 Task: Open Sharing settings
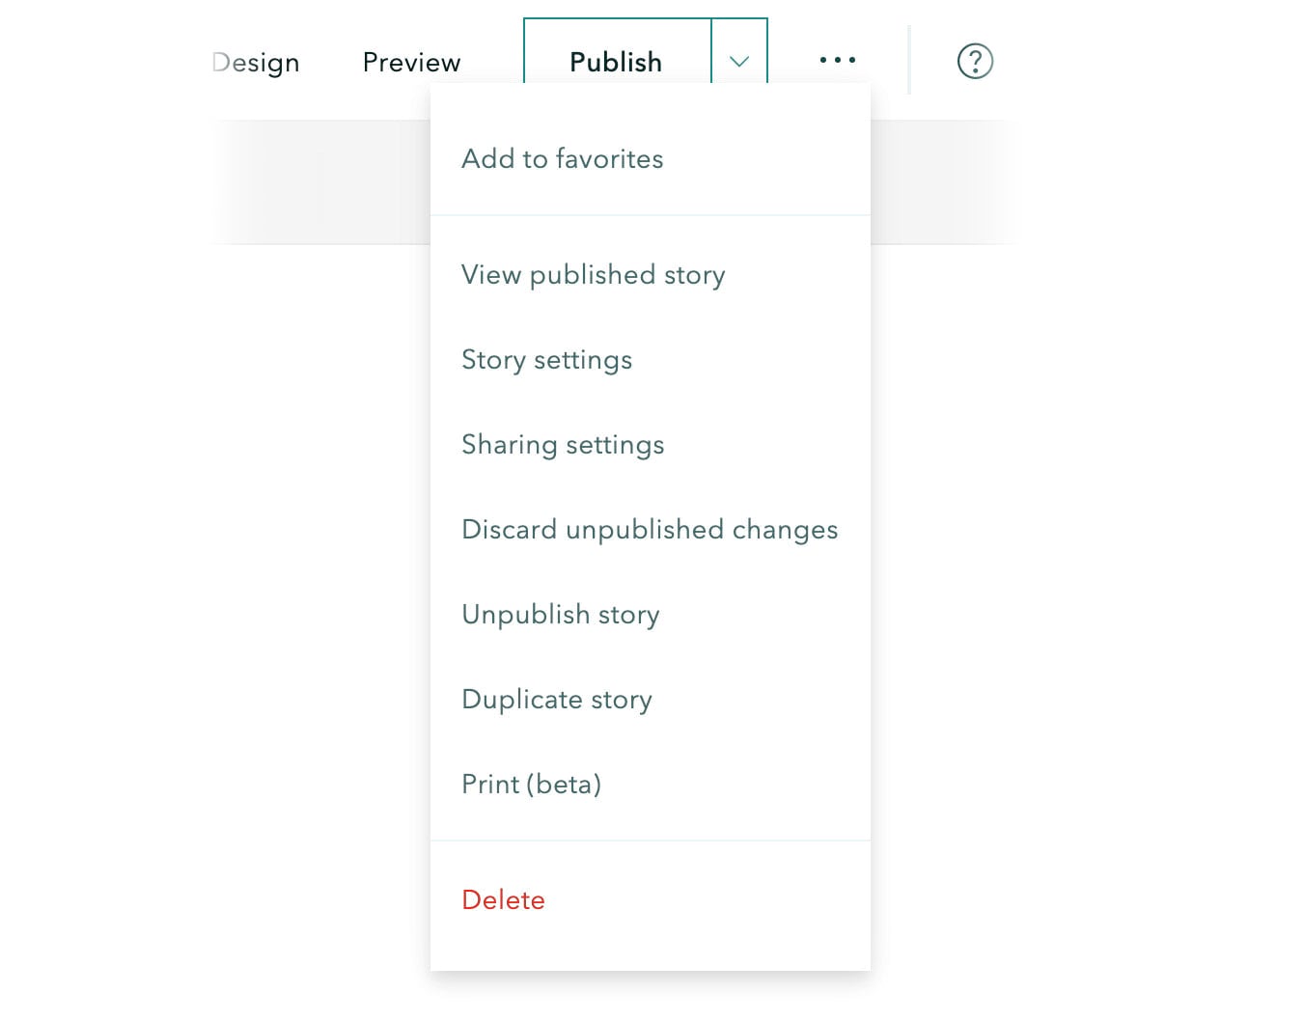563,445
